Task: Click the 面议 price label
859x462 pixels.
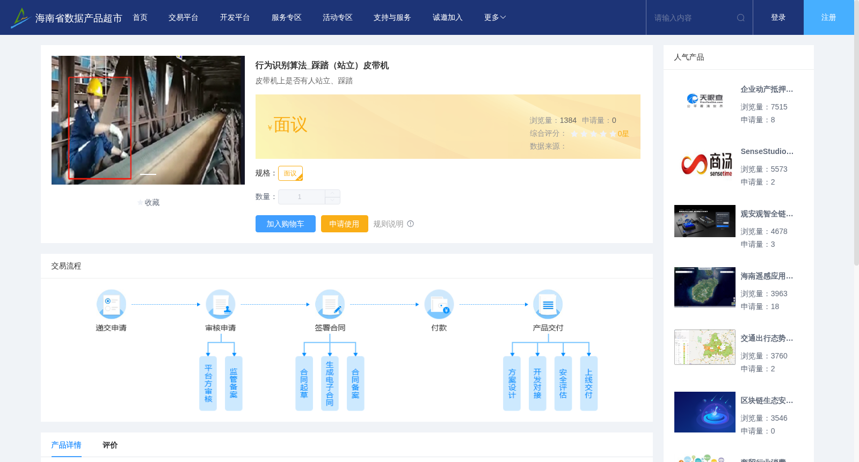Action: coord(290,125)
